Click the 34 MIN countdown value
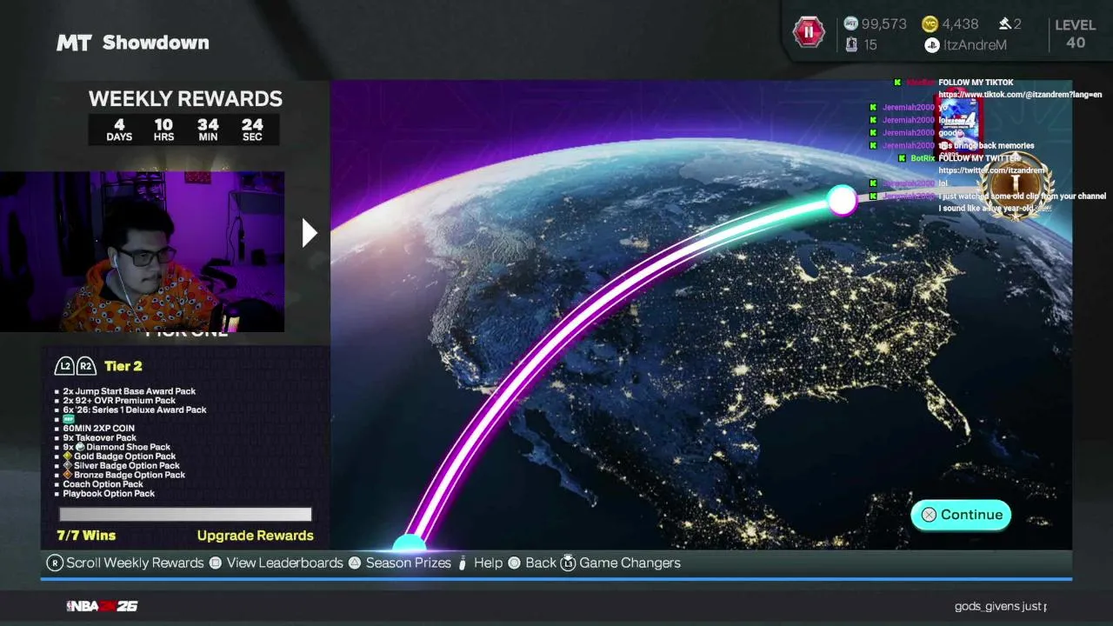Viewport: 1113px width, 626px height. pos(208,130)
